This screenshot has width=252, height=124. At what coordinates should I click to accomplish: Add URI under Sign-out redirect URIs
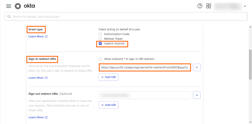(x=108, y=105)
